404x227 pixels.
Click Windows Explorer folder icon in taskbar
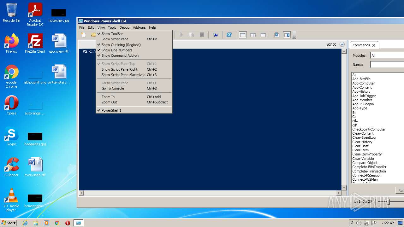[36, 223]
